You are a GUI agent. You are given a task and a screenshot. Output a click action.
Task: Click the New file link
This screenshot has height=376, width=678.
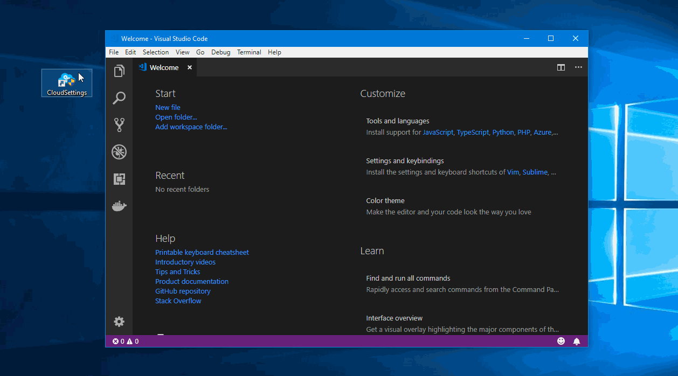pyautogui.click(x=168, y=107)
